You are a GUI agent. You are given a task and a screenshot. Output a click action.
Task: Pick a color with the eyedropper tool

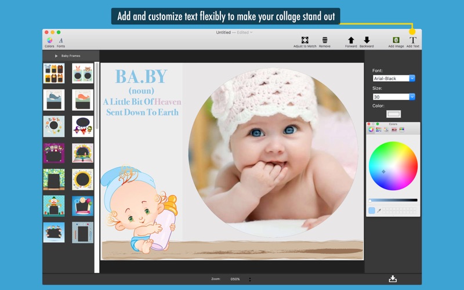coord(379,211)
